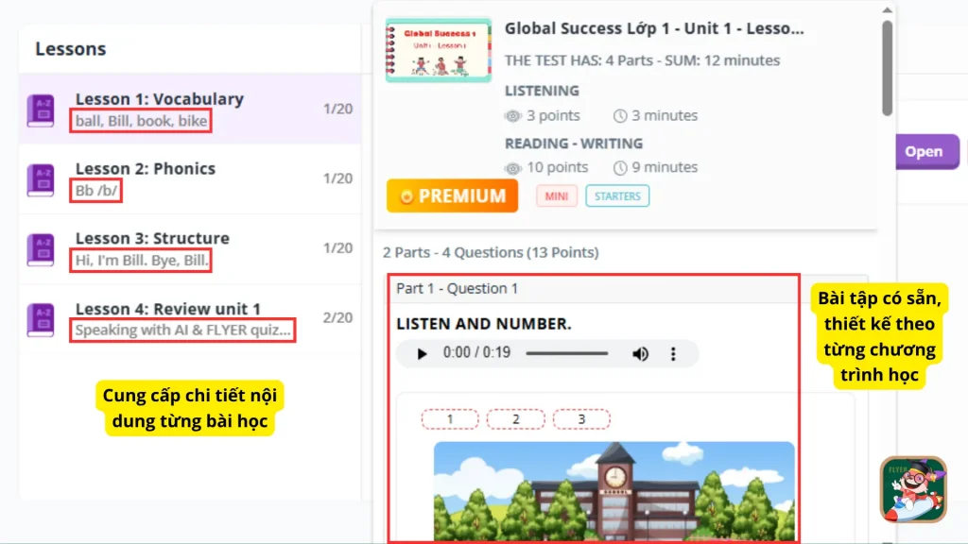Viewport: 968px width, 544px height.
Task: Mute audio using the speaker icon
Action: coord(641,353)
